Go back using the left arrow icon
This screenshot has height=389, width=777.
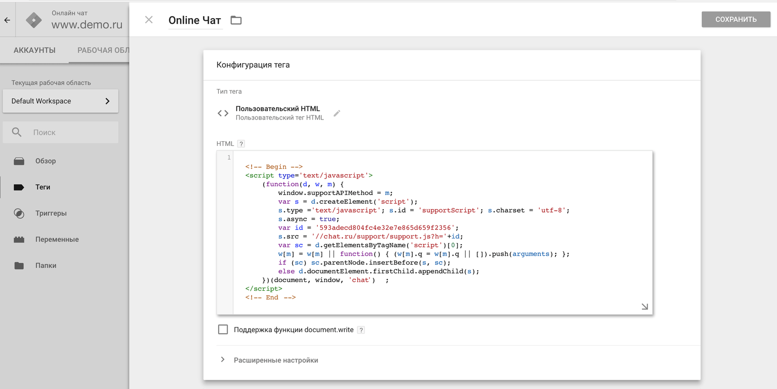(x=7, y=20)
